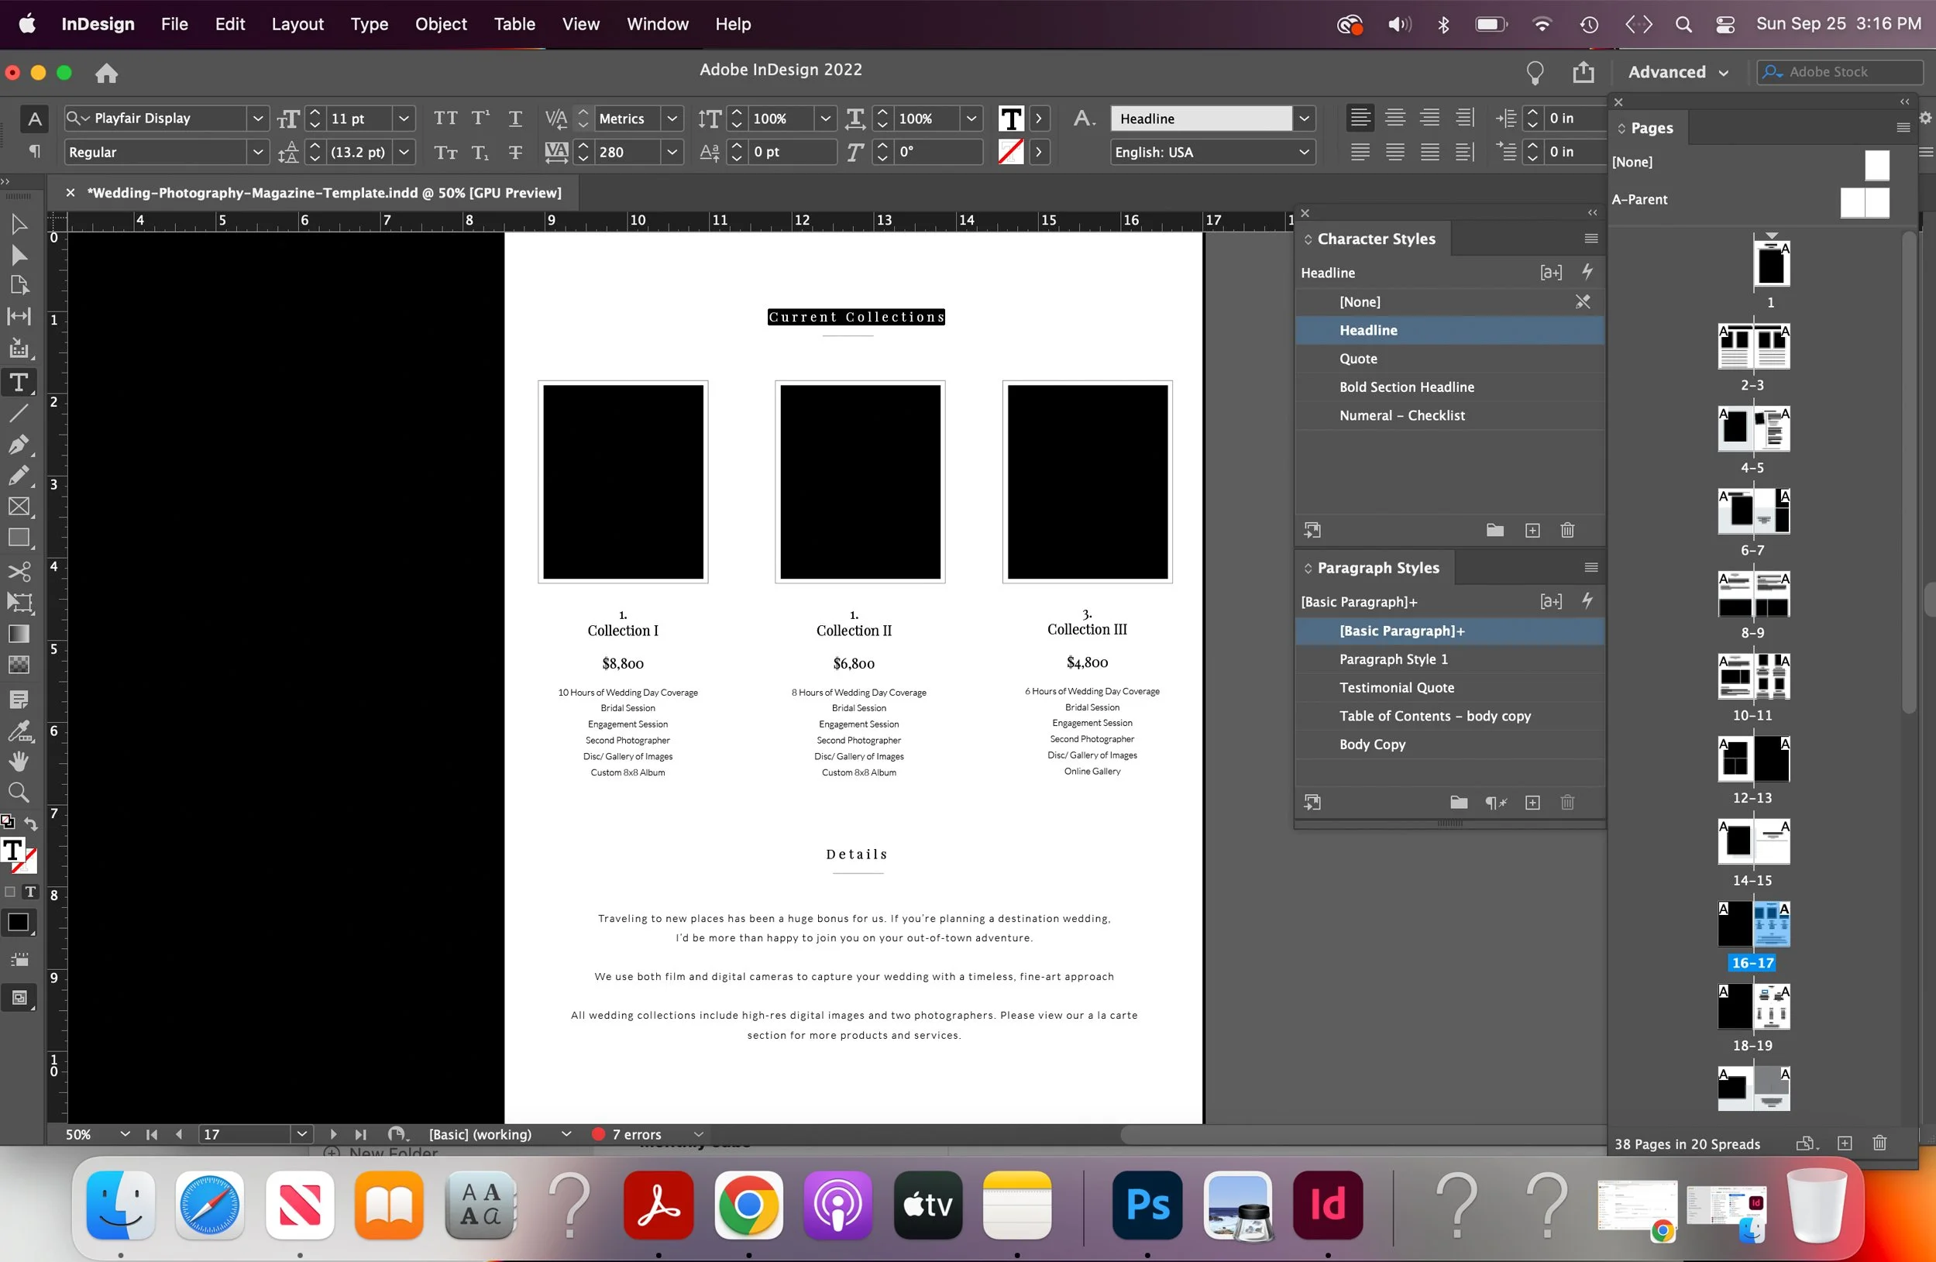Open the Object menu
This screenshot has height=1262, width=1936.
[441, 25]
